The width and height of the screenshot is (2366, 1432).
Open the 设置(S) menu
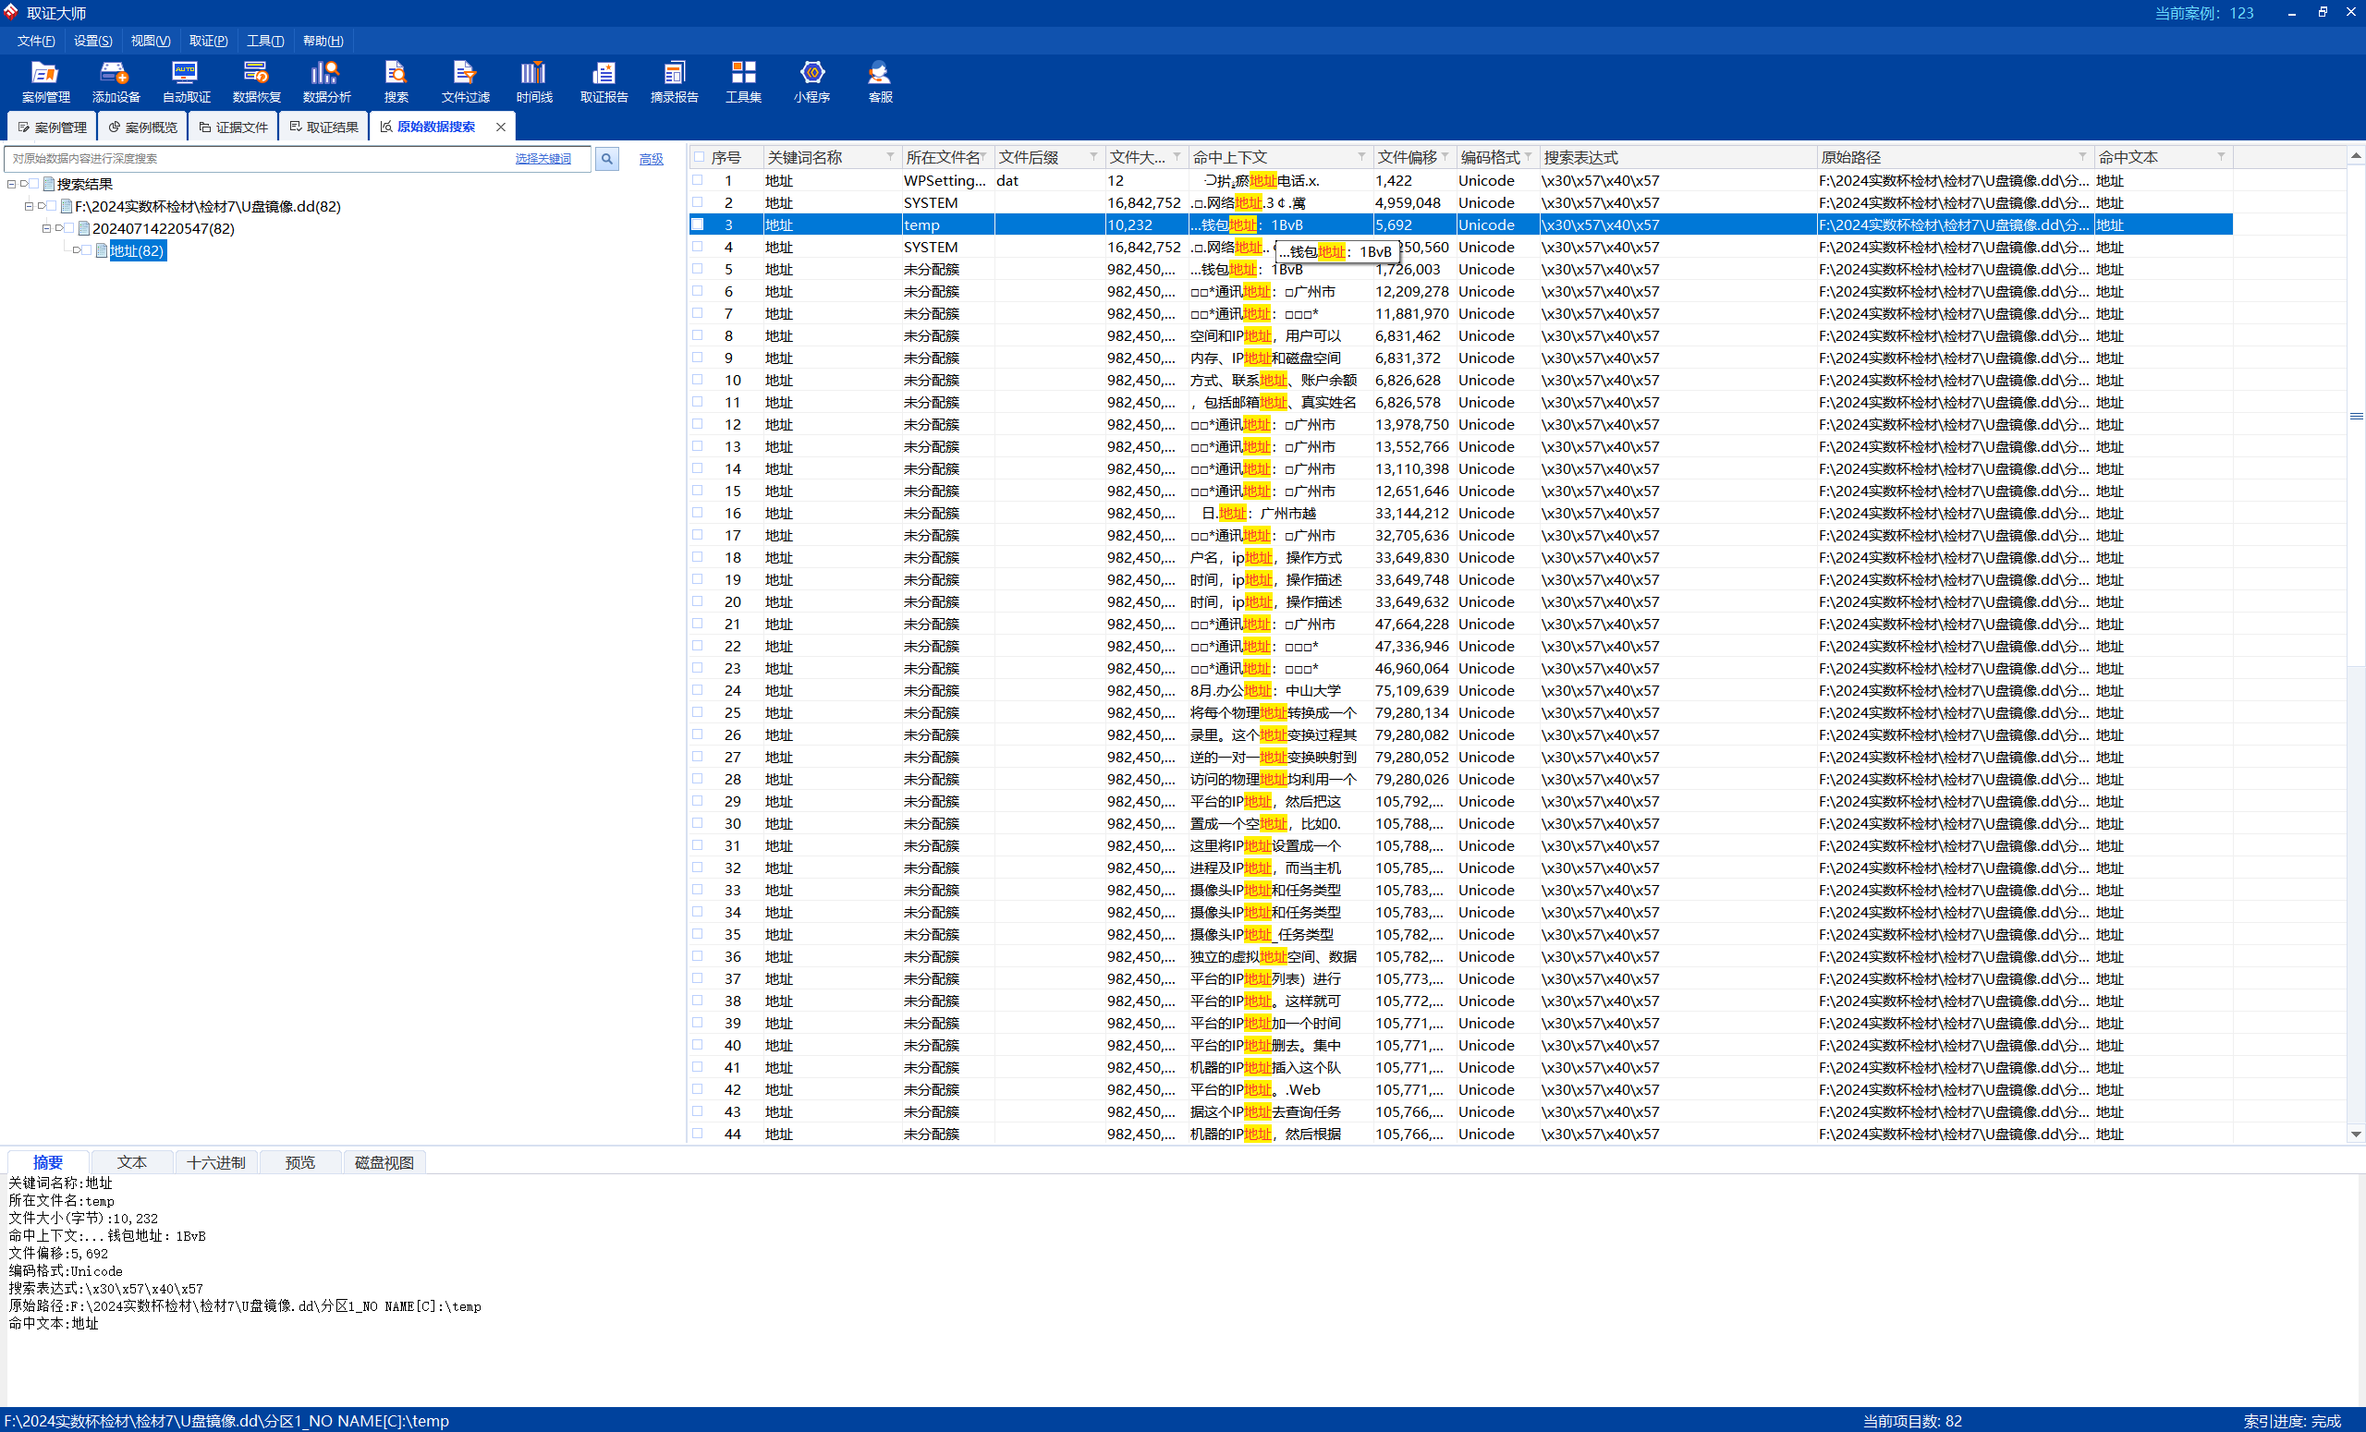(92, 41)
